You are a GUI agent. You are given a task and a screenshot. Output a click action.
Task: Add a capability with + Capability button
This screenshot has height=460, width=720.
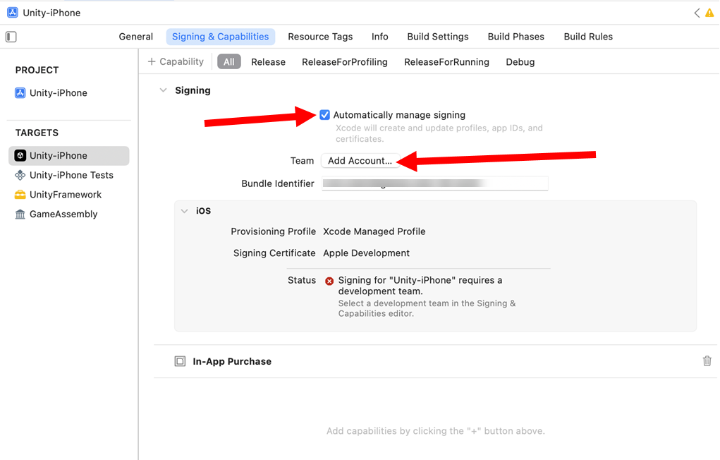pos(176,61)
